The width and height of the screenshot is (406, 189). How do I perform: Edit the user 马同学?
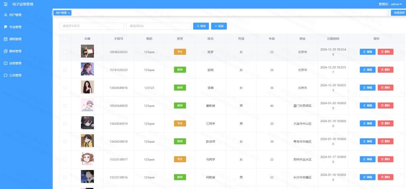click(368, 159)
